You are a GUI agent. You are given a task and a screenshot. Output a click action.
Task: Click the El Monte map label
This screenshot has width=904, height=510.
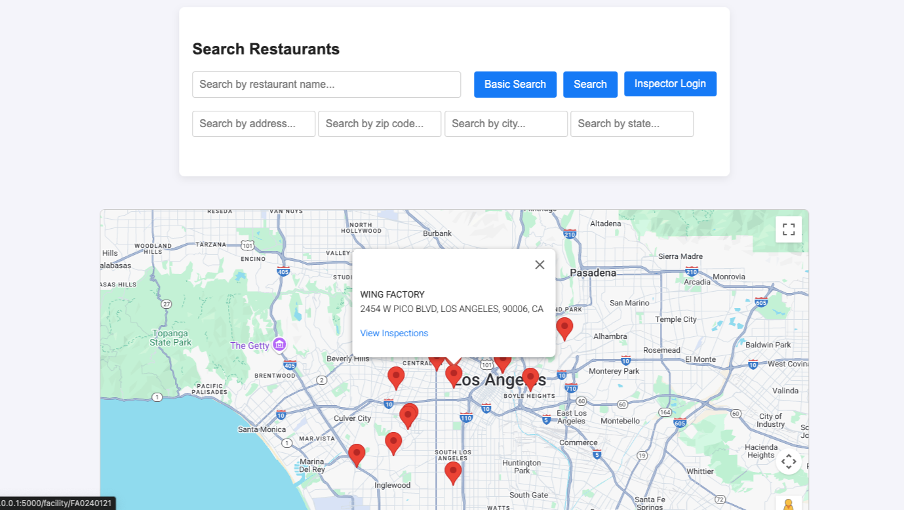(701, 359)
